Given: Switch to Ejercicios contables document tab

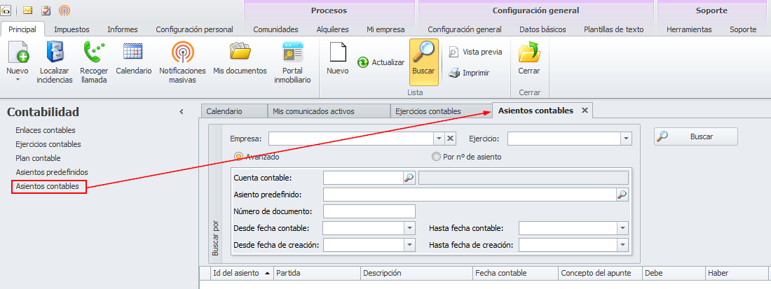Looking at the screenshot, I should point(428,111).
